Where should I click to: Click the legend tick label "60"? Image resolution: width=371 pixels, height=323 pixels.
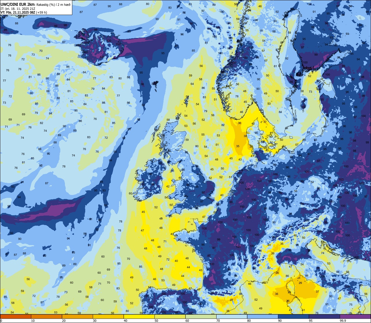click(187, 321)
